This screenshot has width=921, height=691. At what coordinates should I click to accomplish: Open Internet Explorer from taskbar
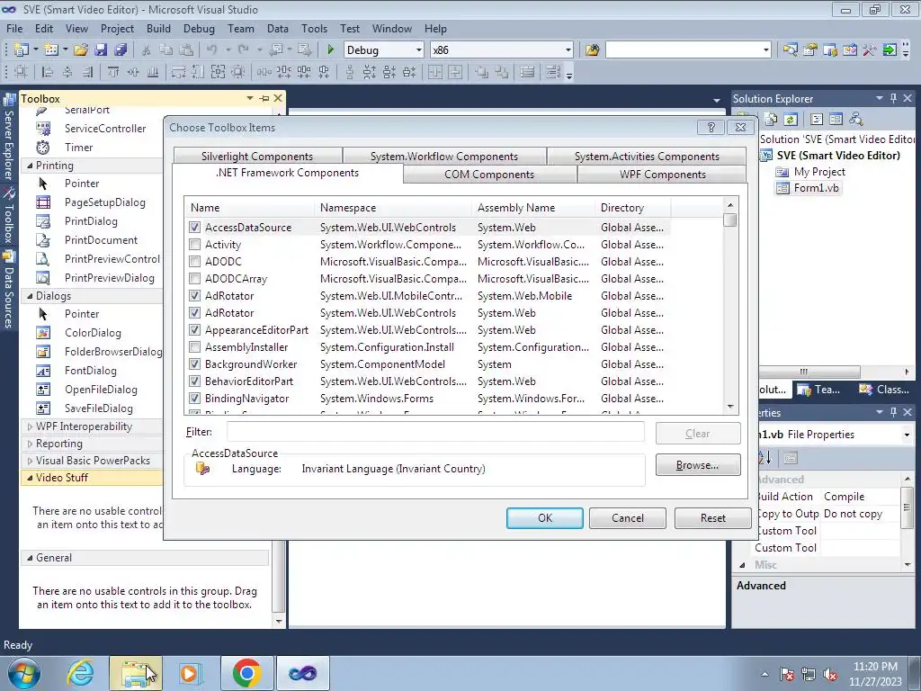click(x=80, y=673)
